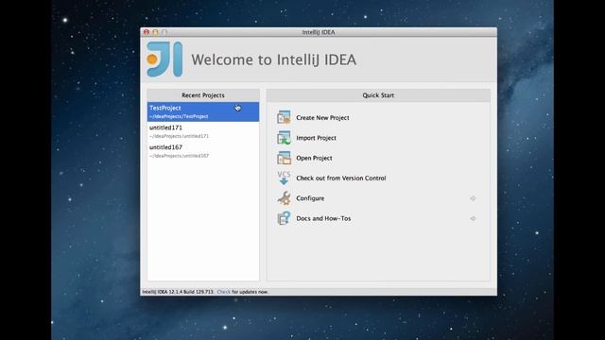Screen dimensions: 605x340
Task: Click the Check for updates link
Action: pos(223,292)
